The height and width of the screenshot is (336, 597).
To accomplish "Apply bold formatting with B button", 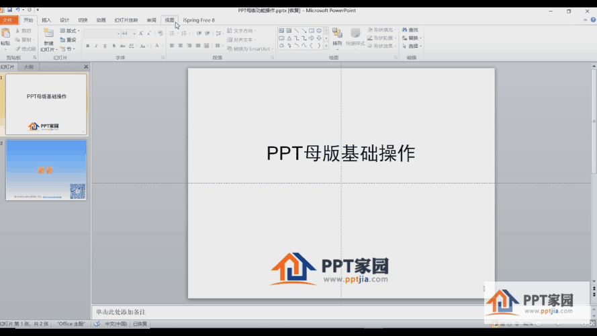I will pyautogui.click(x=87, y=46).
